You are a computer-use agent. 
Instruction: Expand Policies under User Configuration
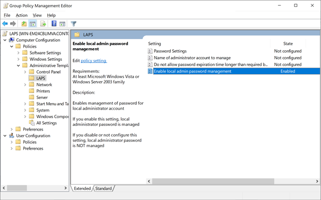click(x=12, y=142)
